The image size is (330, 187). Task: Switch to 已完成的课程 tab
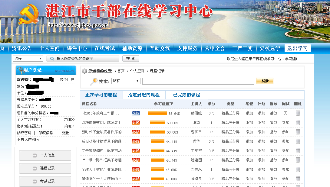tap(186, 95)
